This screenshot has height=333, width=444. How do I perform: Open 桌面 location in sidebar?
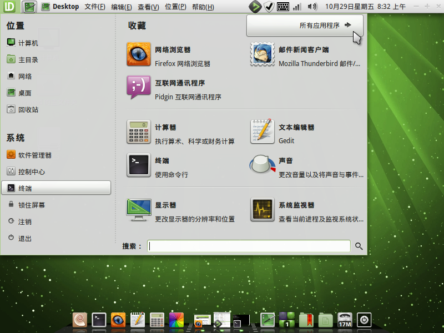click(x=19, y=93)
